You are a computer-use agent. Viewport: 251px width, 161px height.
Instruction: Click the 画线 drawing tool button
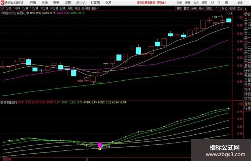pyautogui.click(x=209, y=8)
